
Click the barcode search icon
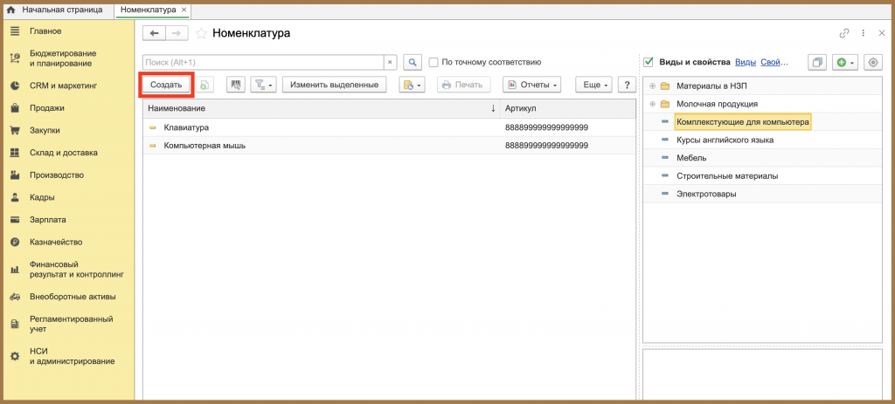[x=236, y=85]
